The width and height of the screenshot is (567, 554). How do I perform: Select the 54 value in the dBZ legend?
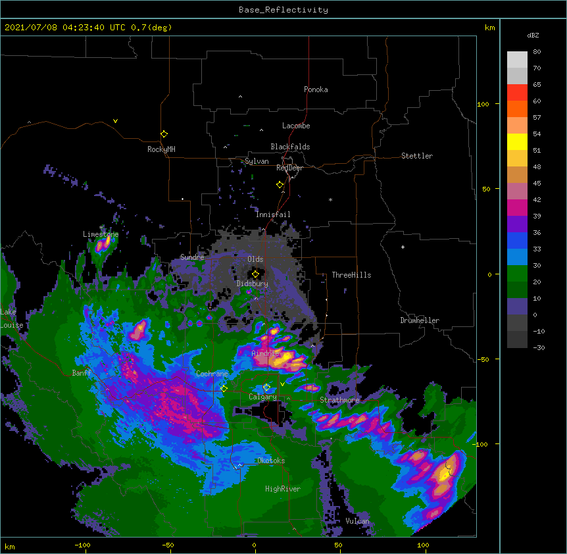coord(537,134)
